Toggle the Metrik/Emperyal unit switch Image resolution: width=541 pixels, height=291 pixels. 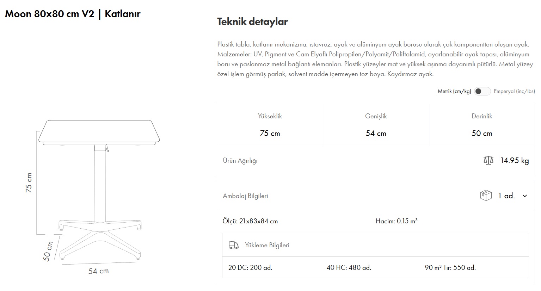[x=482, y=91]
